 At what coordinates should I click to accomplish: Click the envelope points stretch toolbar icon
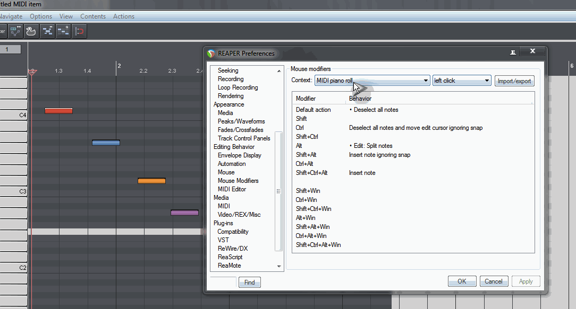tap(15, 31)
